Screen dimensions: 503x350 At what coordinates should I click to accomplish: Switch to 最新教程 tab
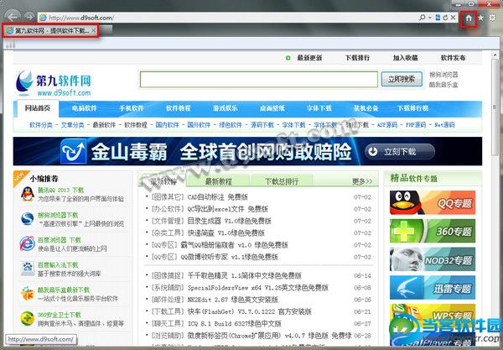click(x=218, y=181)
